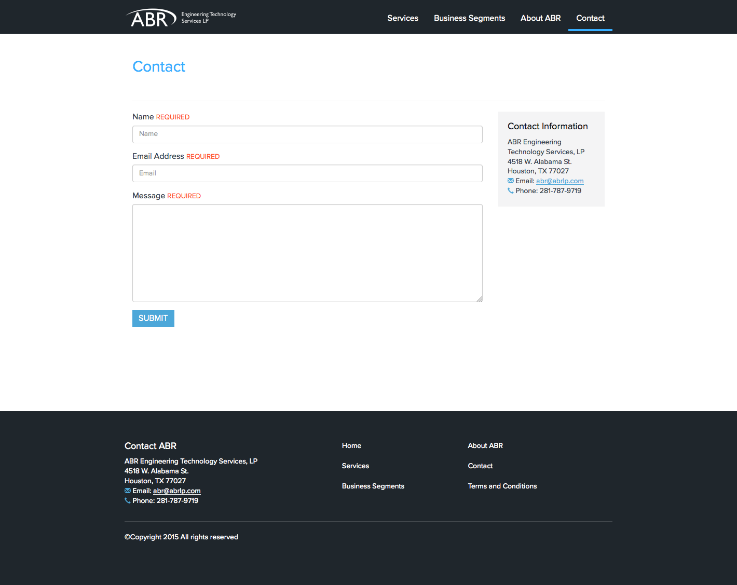Select the Contact tab in the top navigation
This screenshot has height=585, width=737.
[590, 18]
